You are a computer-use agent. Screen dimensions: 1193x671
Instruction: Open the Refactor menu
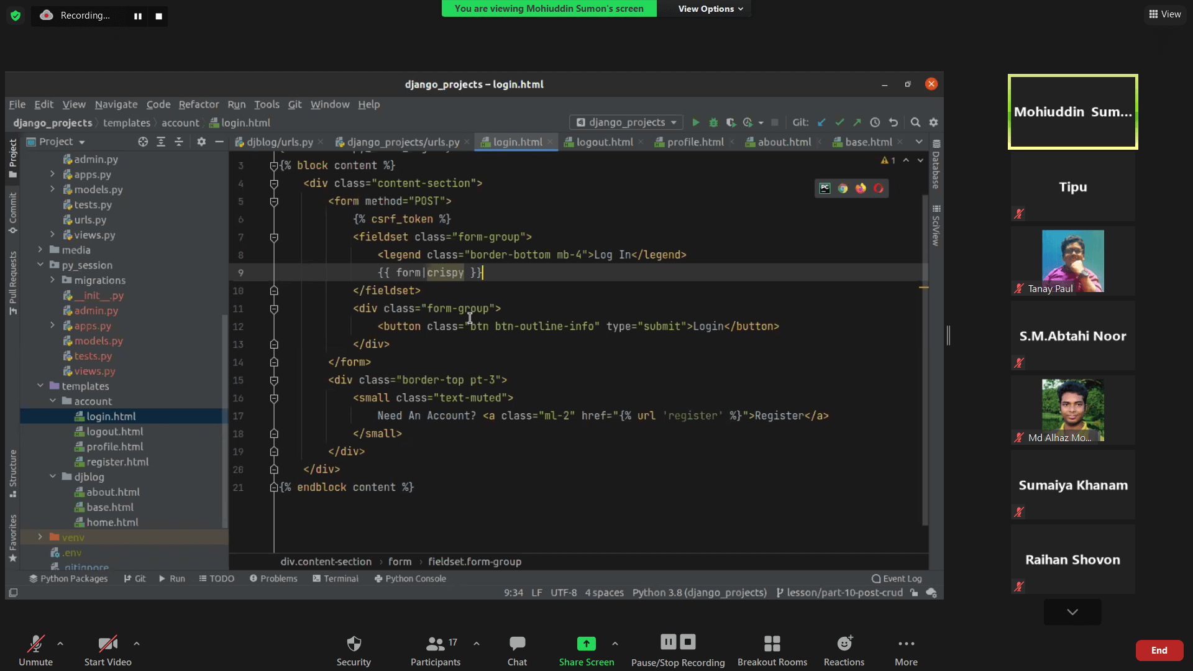pyautogui.click(x=198, y=104)
